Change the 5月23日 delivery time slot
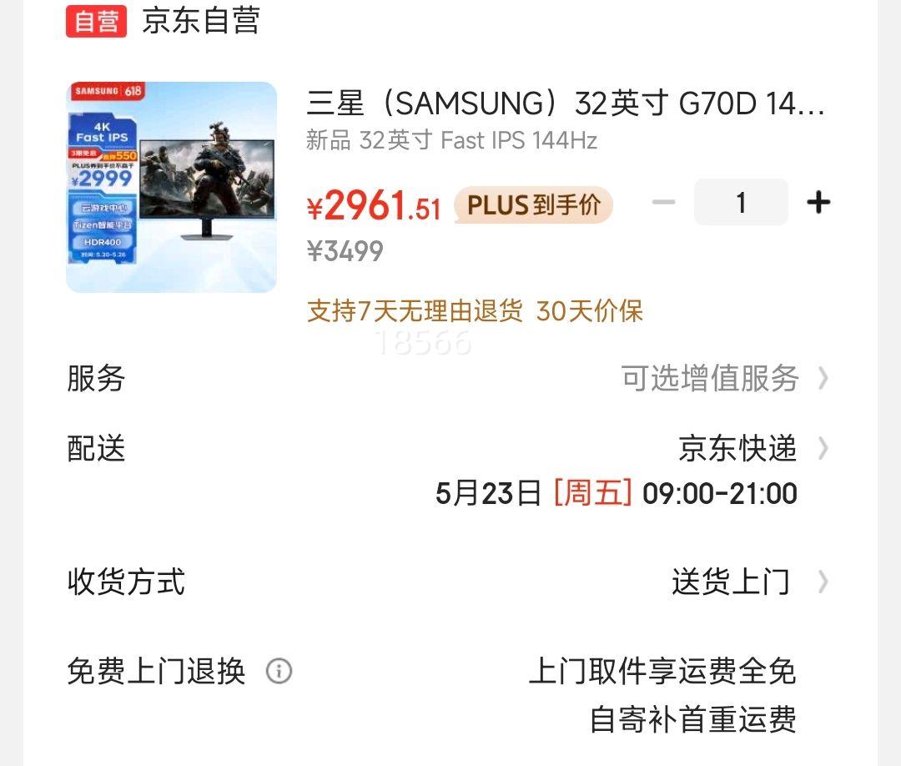Image resolution: width=901 pixels, height=766 pixels. coord(616,494)
